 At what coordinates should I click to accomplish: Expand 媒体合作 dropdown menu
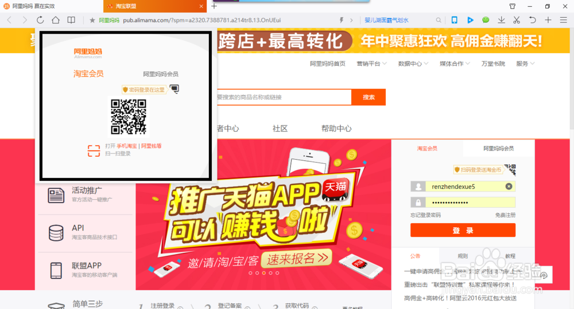455,64
